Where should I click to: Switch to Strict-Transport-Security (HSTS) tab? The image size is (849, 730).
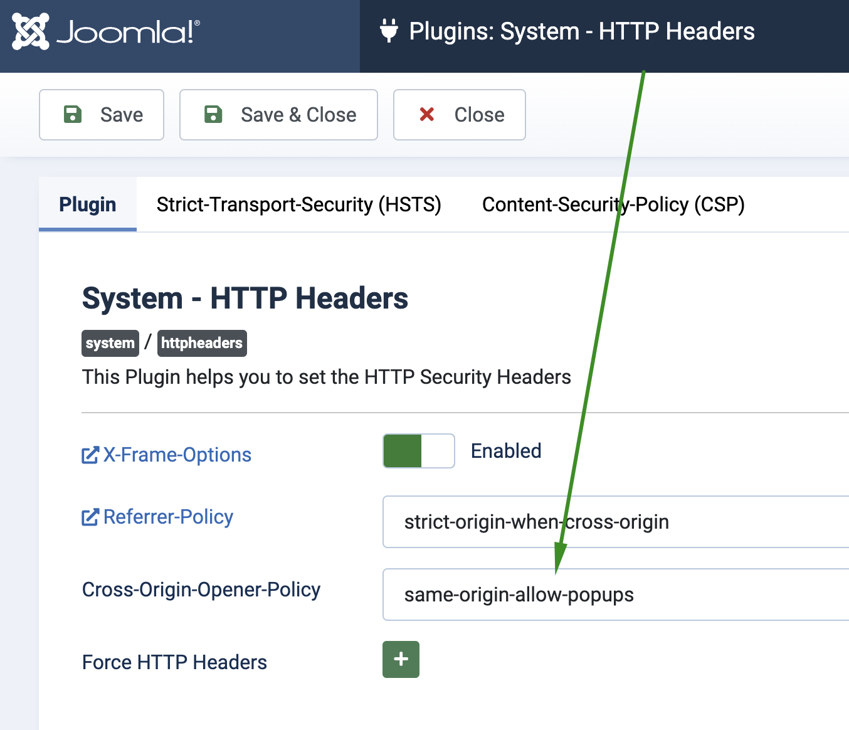coord(299,204)
